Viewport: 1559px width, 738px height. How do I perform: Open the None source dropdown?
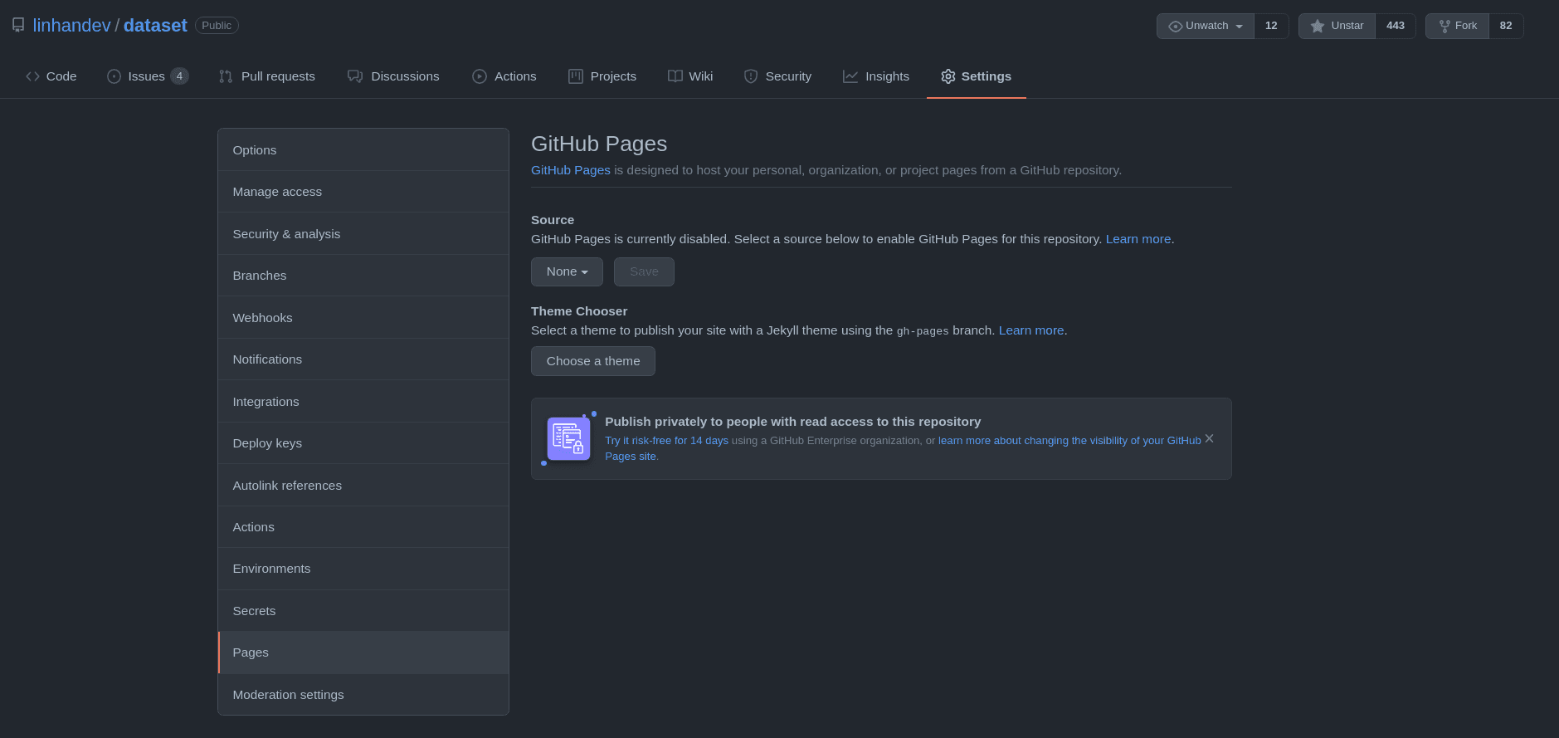tap(567, 271)
